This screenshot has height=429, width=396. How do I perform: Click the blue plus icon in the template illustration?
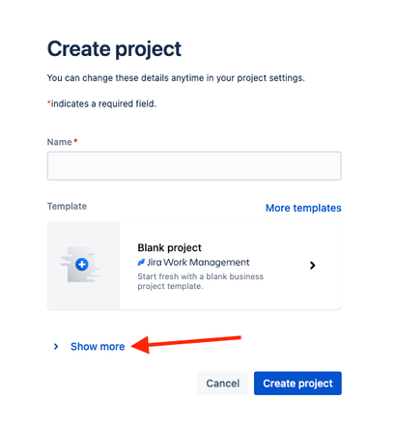[82, 265]
